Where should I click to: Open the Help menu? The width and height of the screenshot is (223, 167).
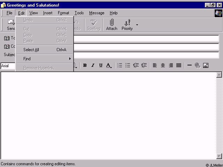(x=114, y=13)
